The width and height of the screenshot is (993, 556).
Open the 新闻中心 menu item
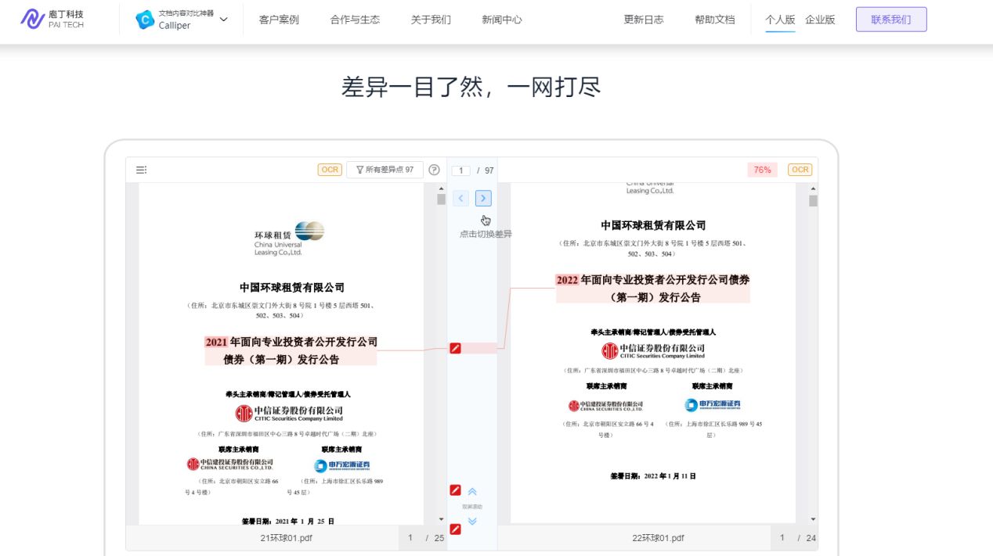pos(502,20)
